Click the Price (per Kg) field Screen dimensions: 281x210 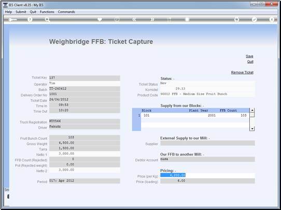(207, 175)
